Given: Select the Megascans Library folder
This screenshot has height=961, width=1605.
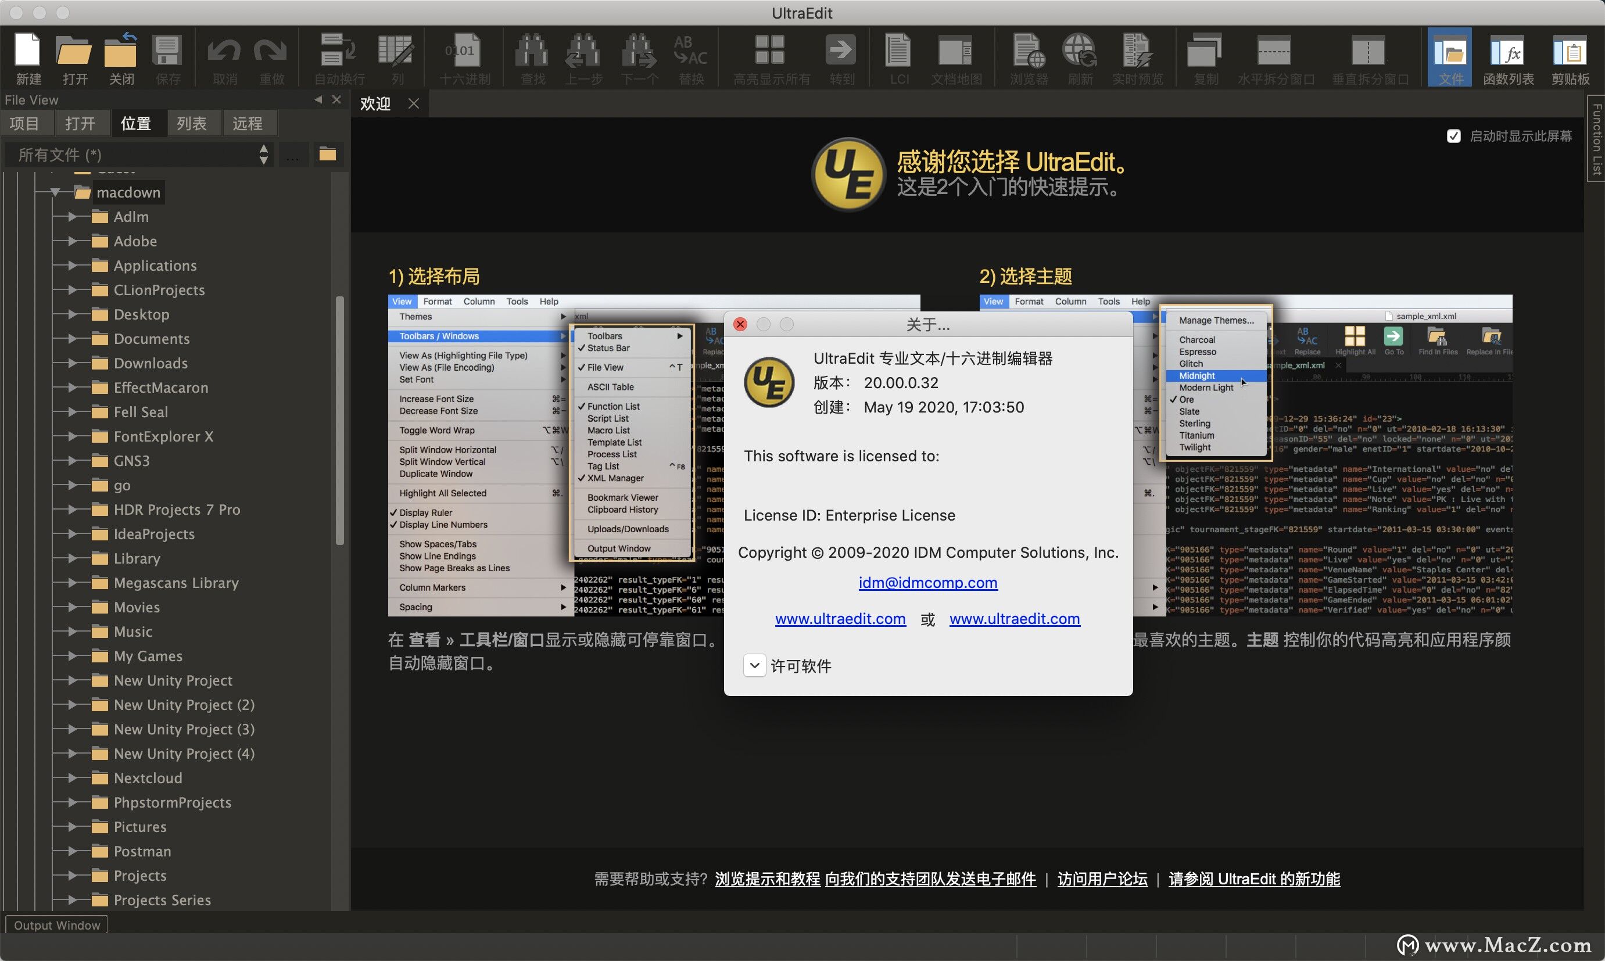Looking at the screenshot, I should 176,583.
